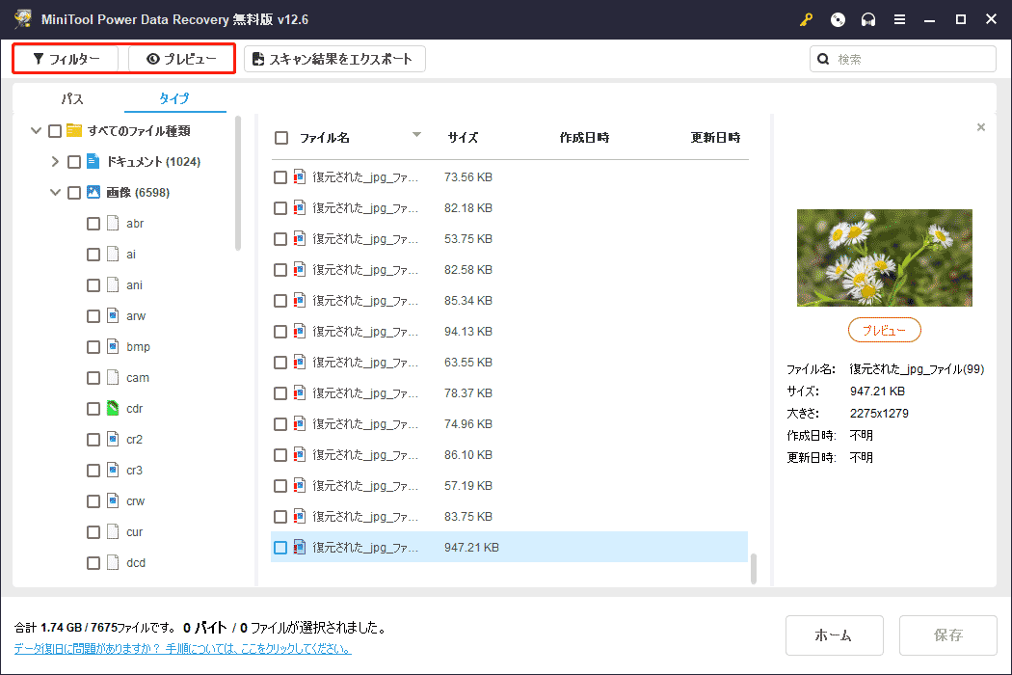
Task: Click the search magnifier icon
Action: point(822,59)
